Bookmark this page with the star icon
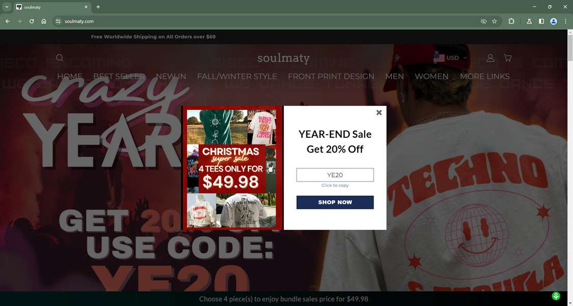The image size is (573, 306). 495,21
